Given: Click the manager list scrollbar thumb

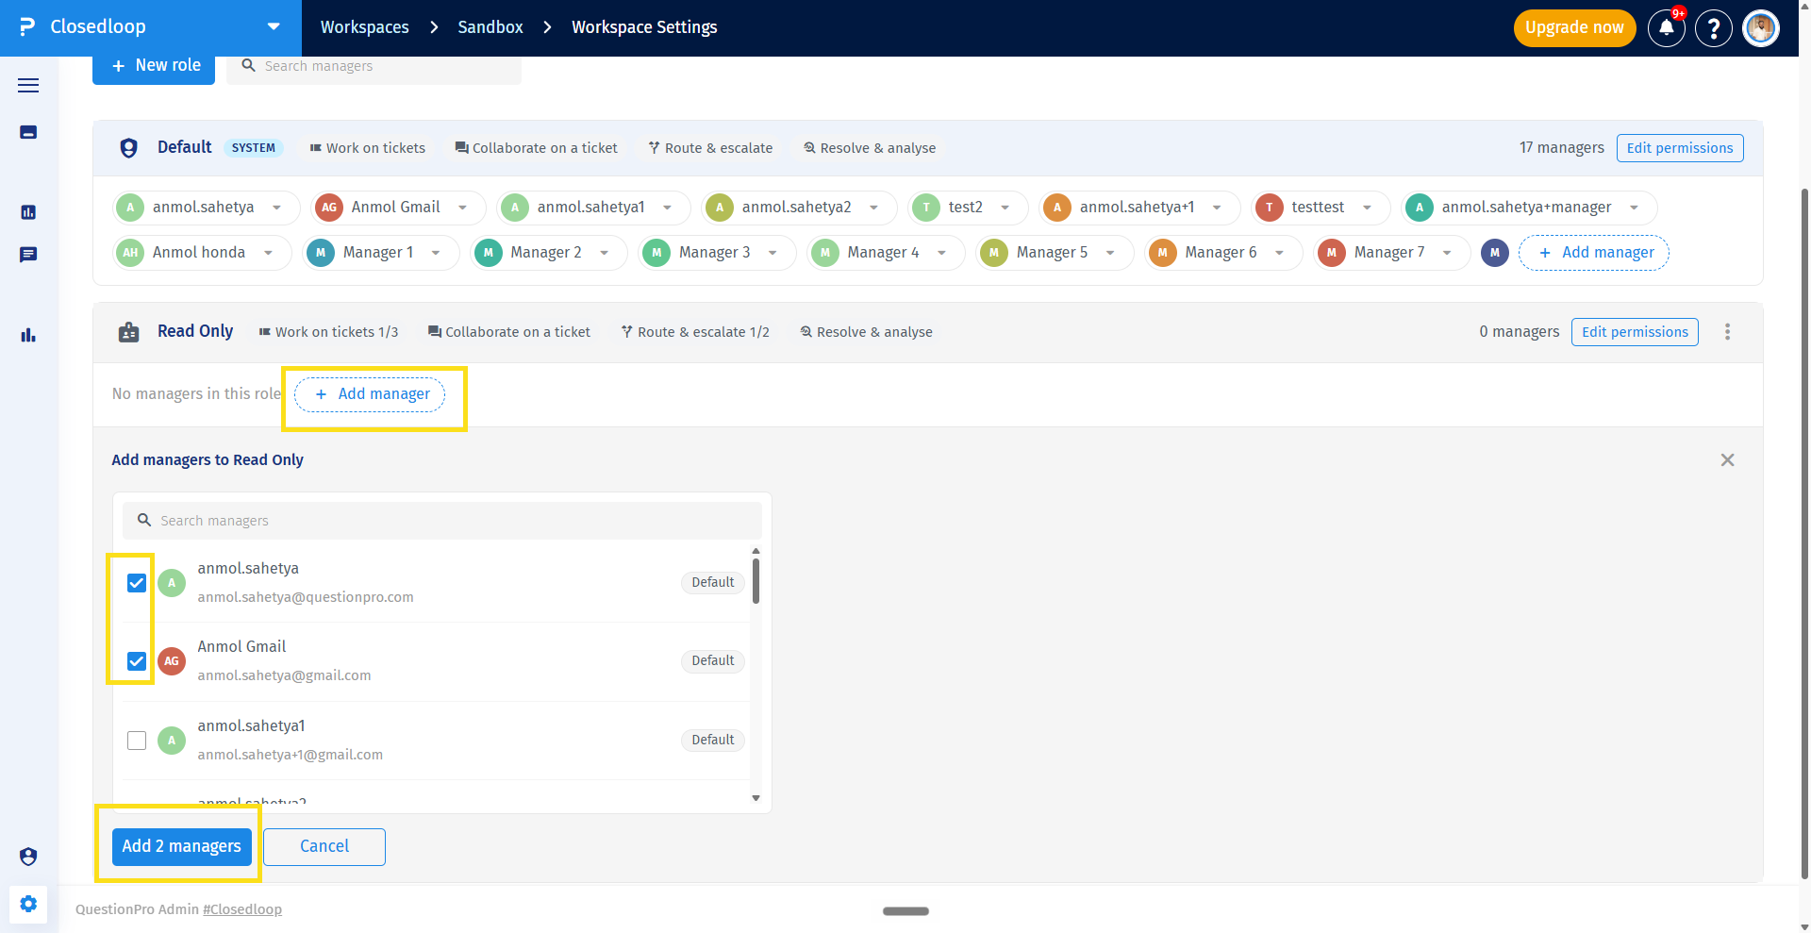Looking at the screenshot, I should coord(756,581).
